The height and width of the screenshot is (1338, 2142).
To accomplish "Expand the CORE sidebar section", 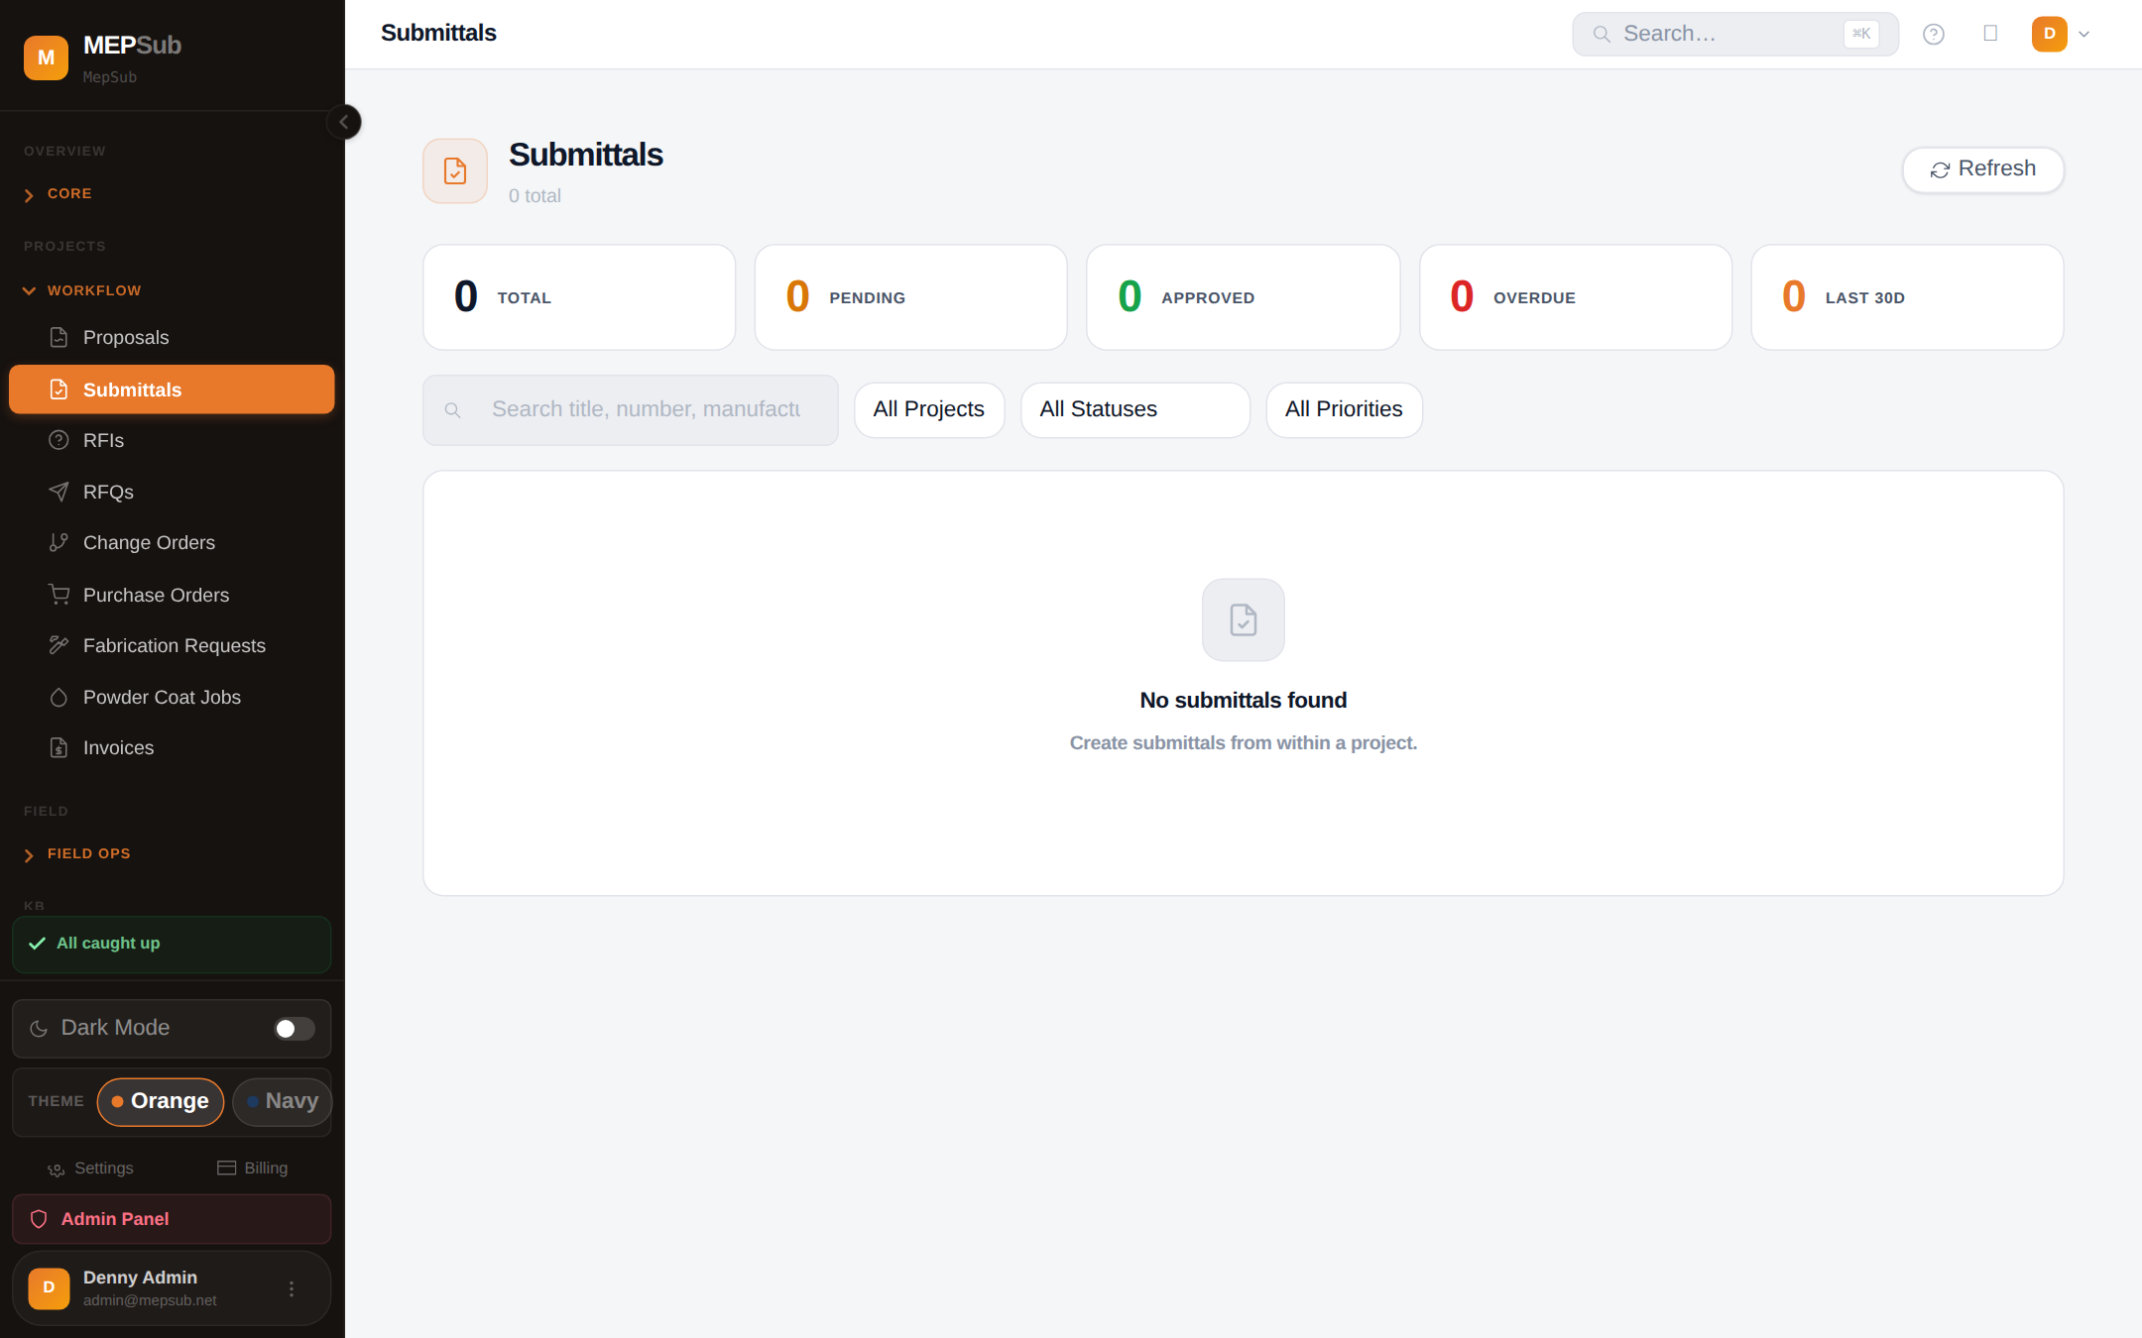I will [69, 194].
